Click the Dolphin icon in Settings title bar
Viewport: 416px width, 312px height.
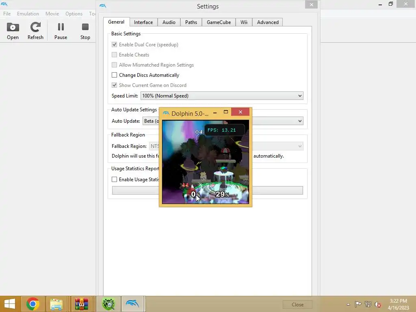[103, 6]
